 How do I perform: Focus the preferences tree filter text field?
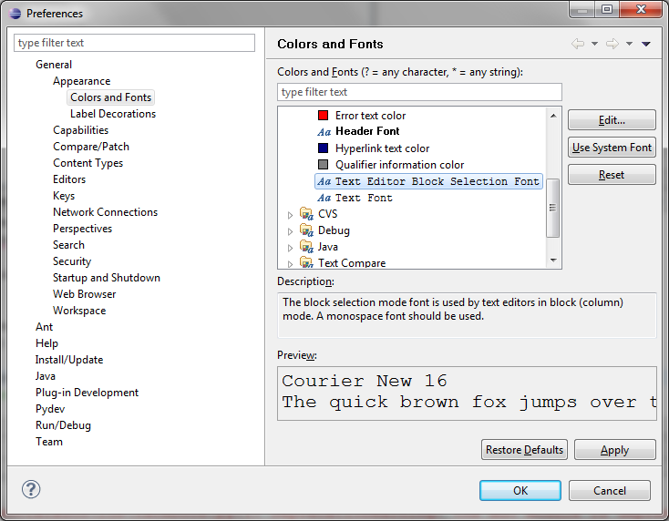coord(134,43)
